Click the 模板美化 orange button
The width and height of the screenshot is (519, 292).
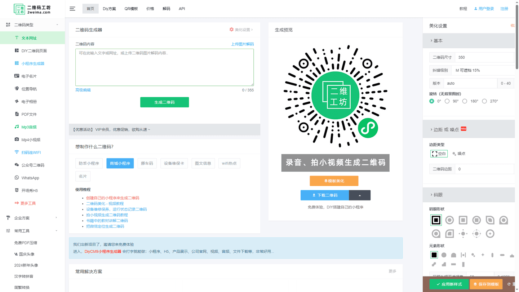pos(334,181)
